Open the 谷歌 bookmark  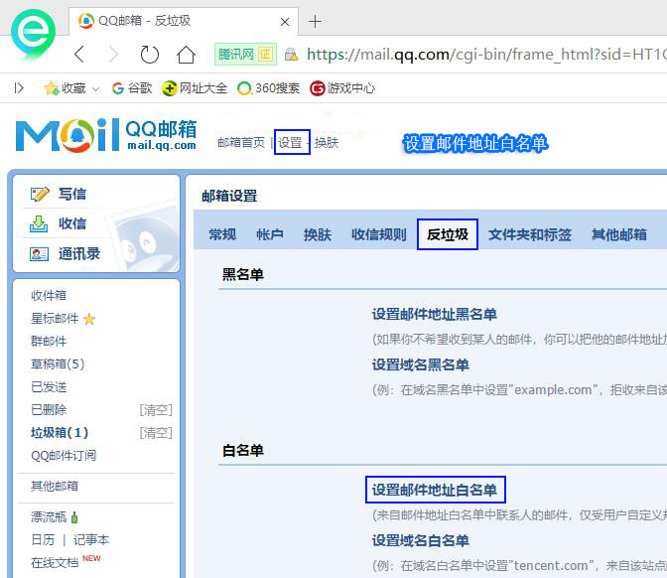[131, 88]
